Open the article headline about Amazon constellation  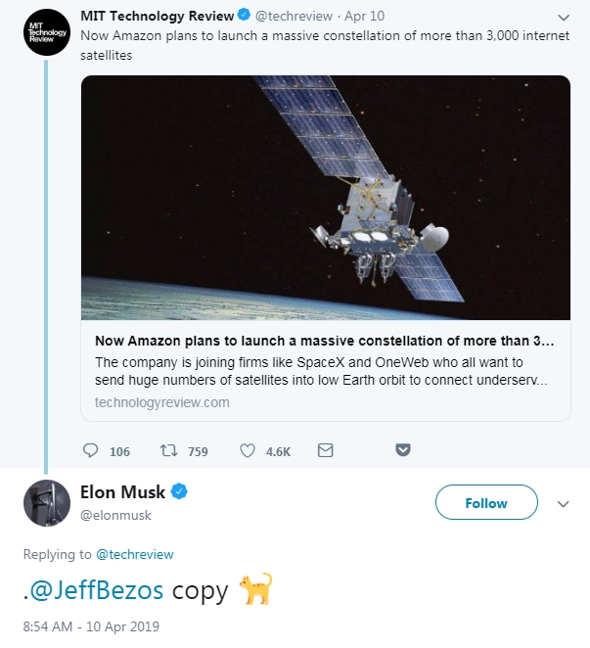click(x=324, y=341)
